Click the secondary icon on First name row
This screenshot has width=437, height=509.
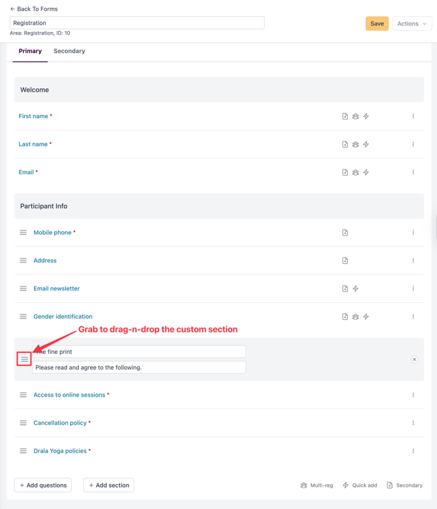pos(345,116)
